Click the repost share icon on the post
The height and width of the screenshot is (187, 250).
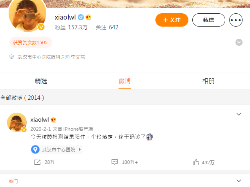(x=37, y=162)
